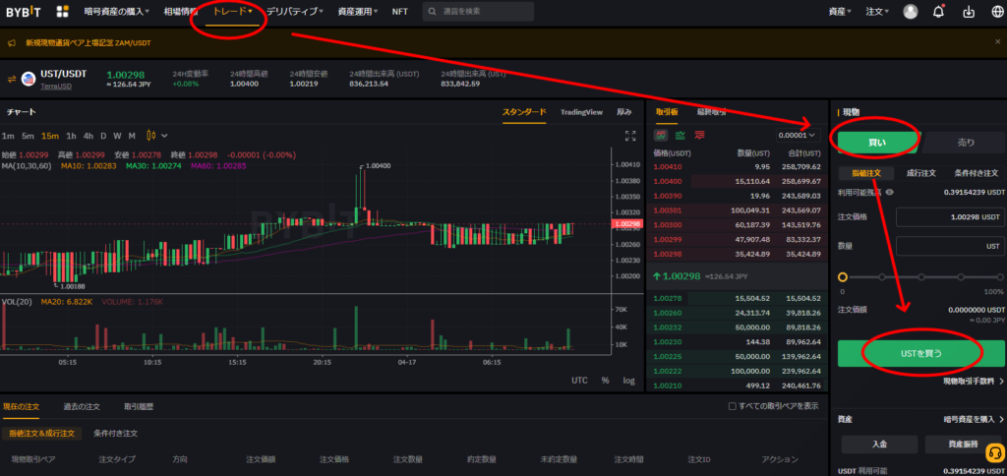Select the 15m timeframe
The height and width of the screenshot is (476, 1007).
pos(50,136)
